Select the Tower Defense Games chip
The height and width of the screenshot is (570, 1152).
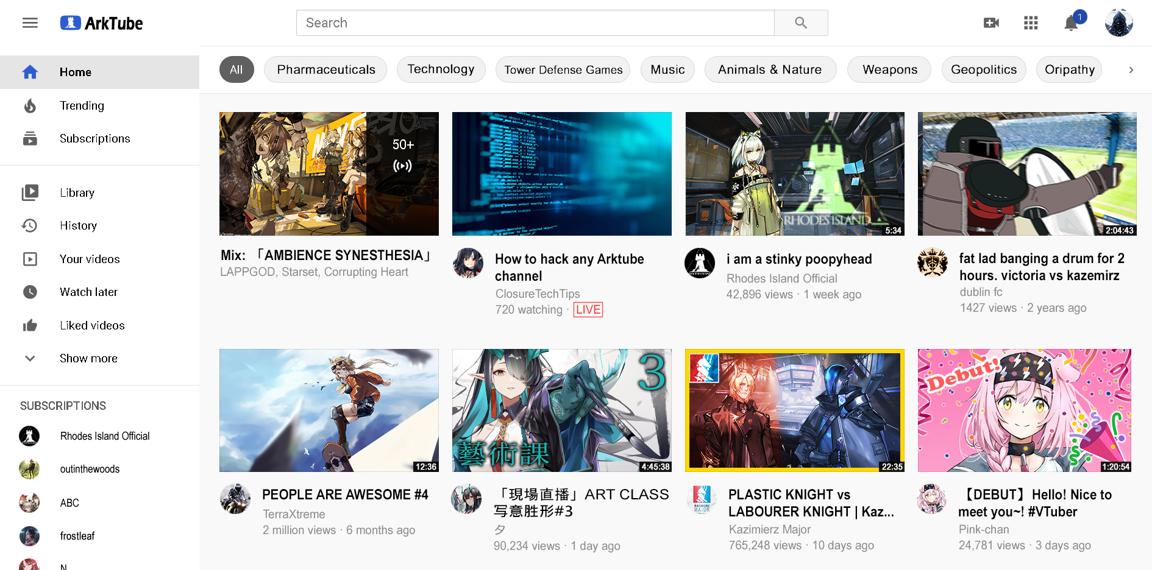tap(563, 69)
